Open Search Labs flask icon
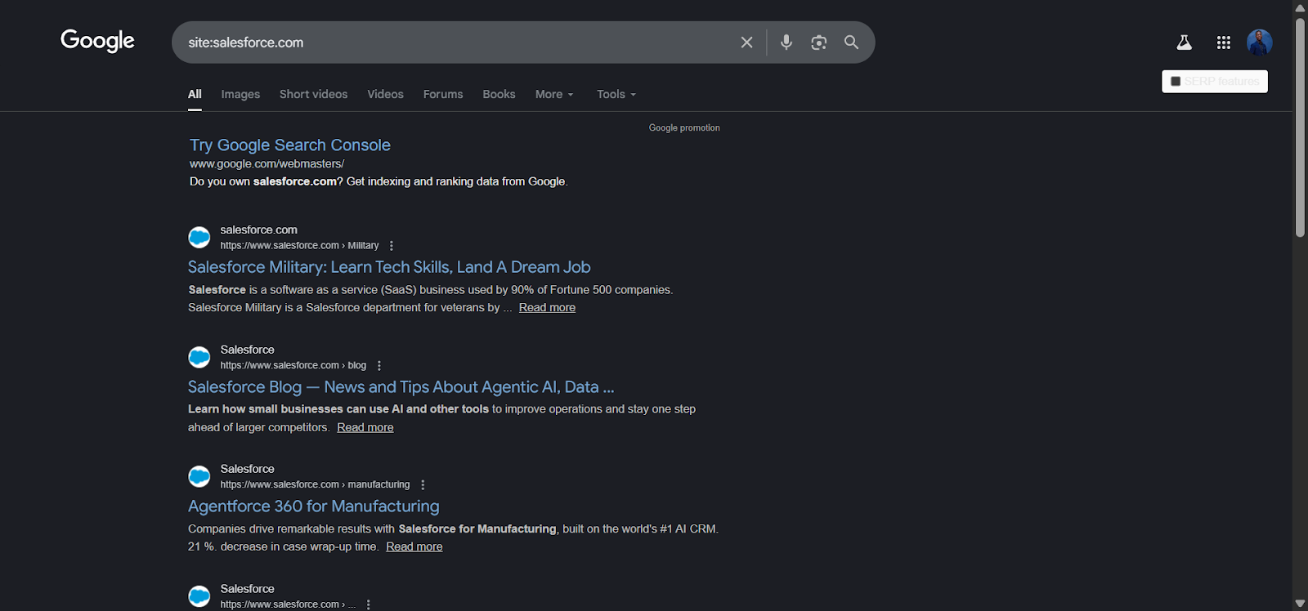 coord(1184,42)
